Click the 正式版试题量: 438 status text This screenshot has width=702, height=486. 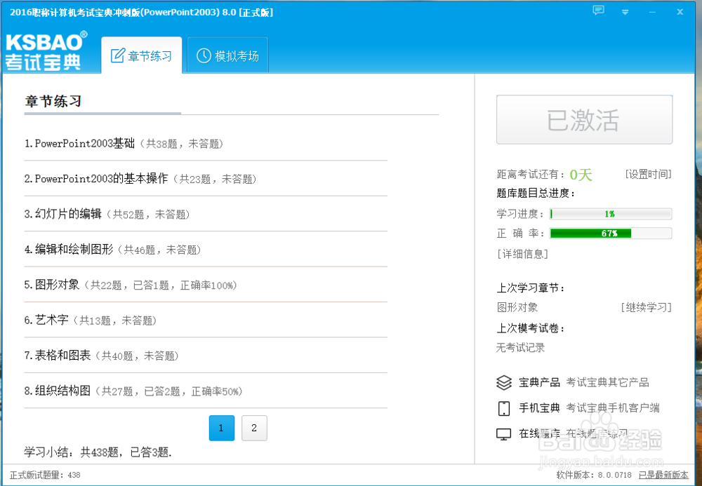click(x=45, y=475)
